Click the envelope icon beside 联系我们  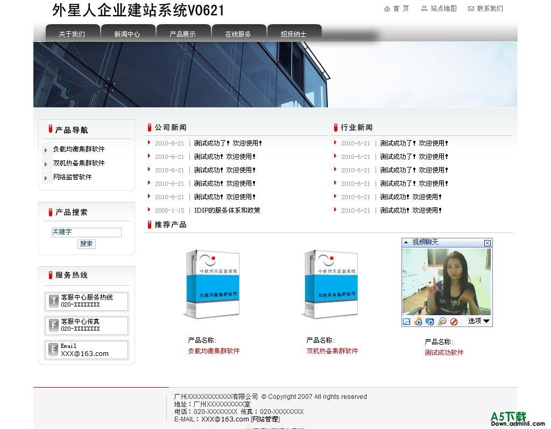(471, 9)
